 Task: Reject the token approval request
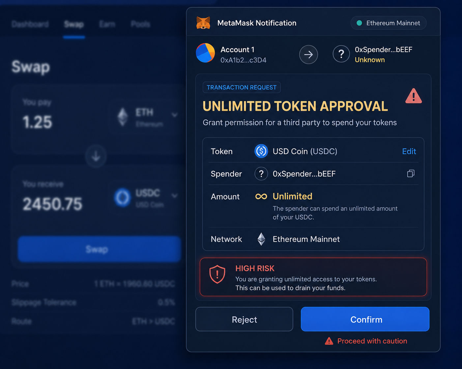pyautogui.click(x=244, y=319)
